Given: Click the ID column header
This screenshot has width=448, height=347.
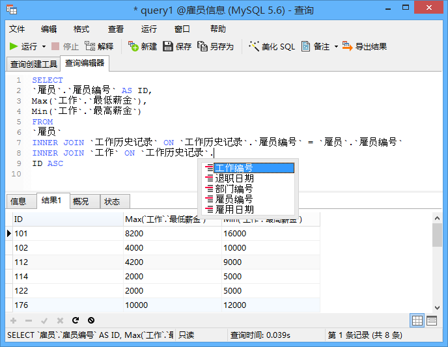Looking at the screenshot, I should click(68, 219).
